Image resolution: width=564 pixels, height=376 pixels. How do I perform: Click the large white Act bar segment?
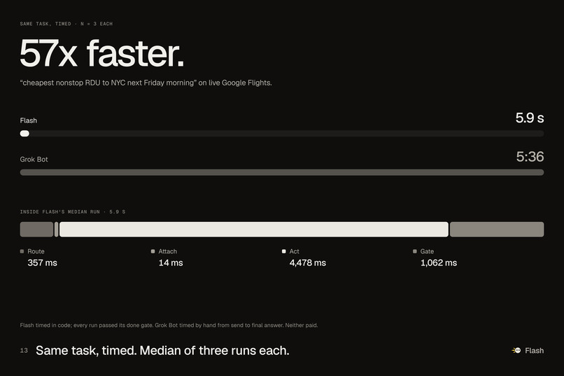(x=254, y=229)
